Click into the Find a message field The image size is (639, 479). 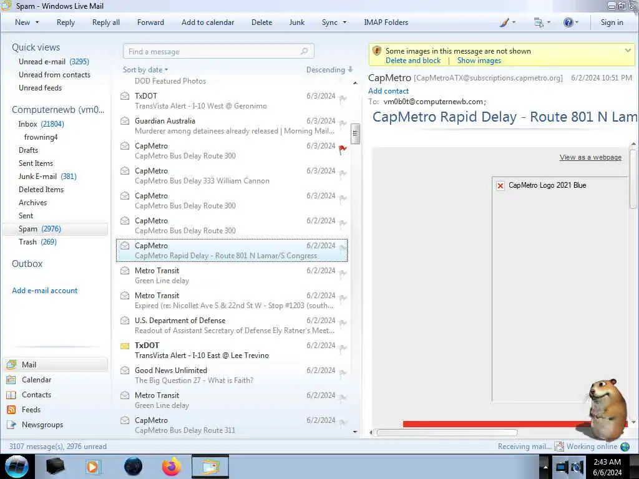pyautogui.click(x=218, y=51)
